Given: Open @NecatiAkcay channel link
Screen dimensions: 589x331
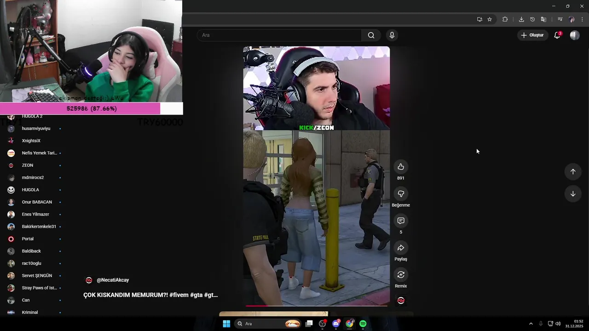Looking at the screenshot, I should pos(113,280).
